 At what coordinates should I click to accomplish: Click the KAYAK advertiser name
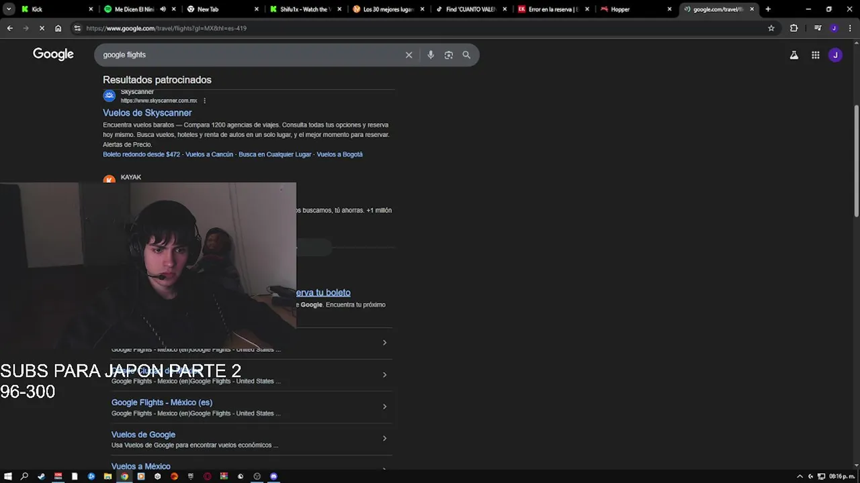click(x=130, y=177)
